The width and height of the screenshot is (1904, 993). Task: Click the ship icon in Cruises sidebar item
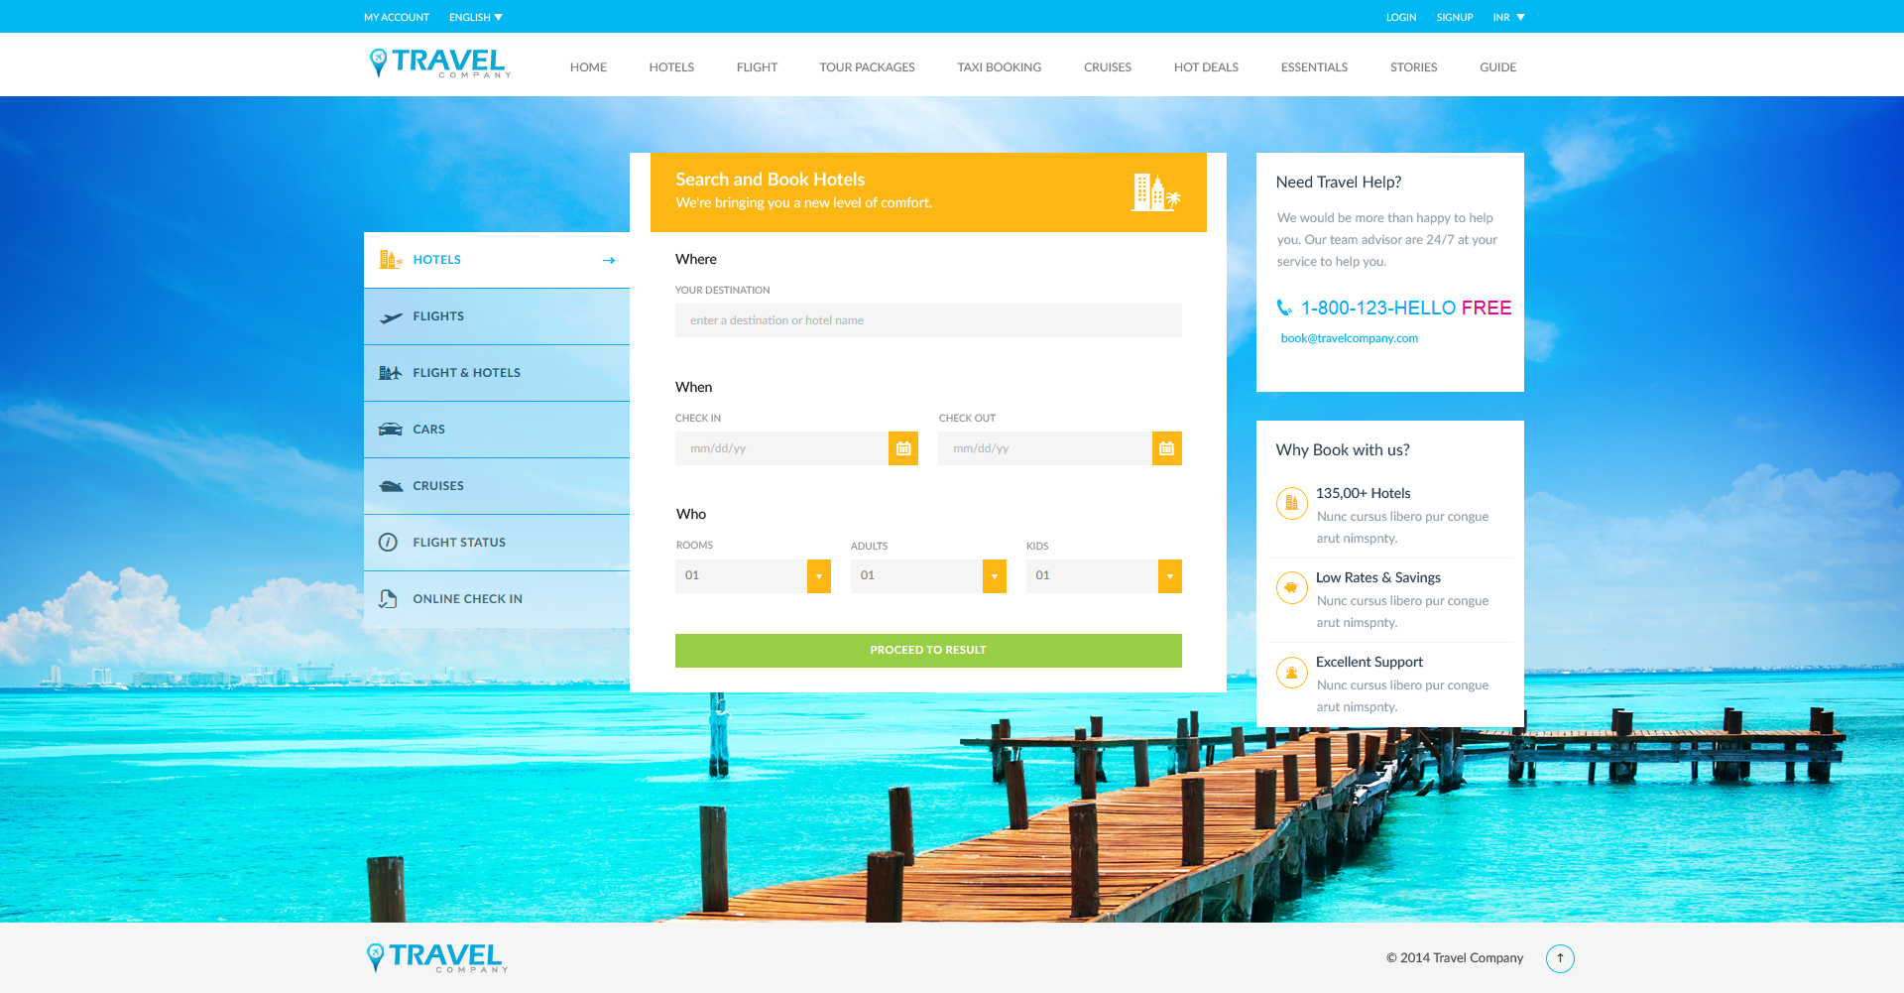pyautogui.click(x=391, y=486)
